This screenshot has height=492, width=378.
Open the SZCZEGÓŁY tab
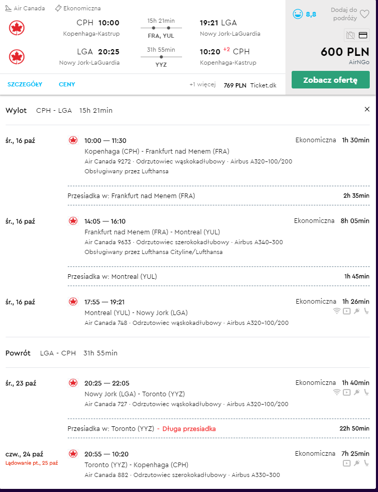pos(25,84)
